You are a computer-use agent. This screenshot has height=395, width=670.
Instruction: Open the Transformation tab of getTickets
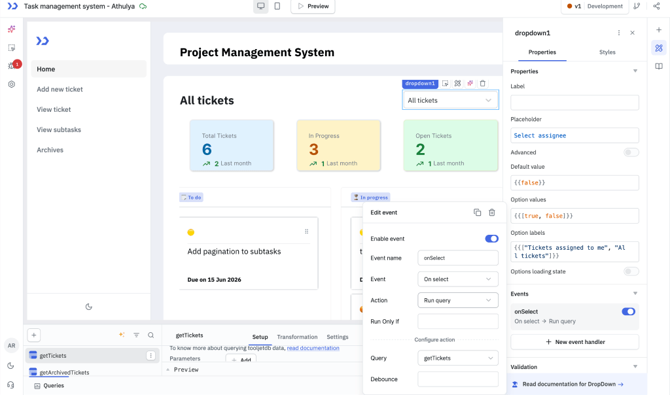point(297,337)
